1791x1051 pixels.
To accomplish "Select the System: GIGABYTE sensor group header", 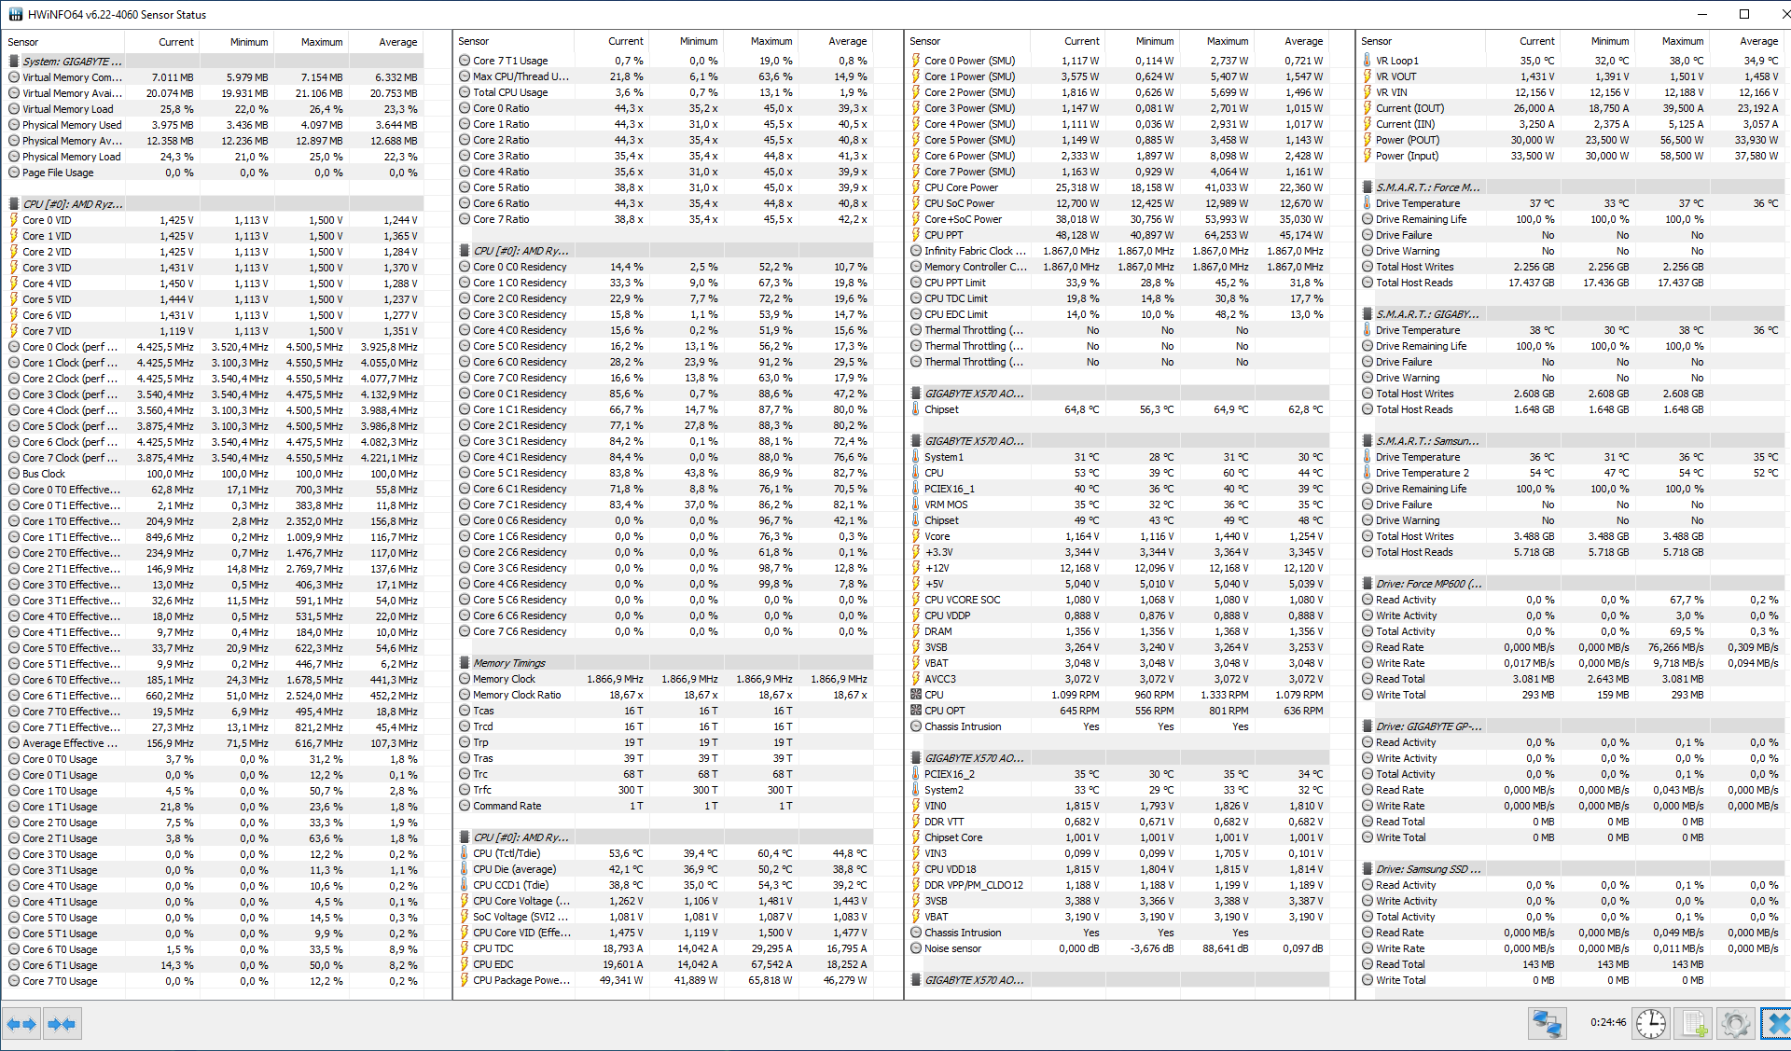I will click(x=215, y=62).
